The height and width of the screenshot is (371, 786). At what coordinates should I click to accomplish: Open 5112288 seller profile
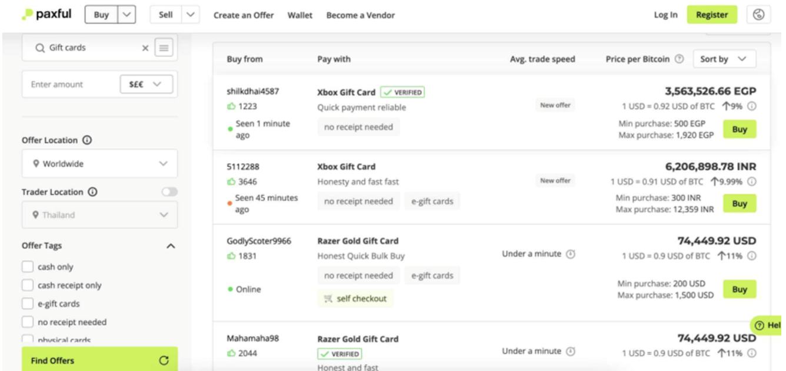(242, 167)
